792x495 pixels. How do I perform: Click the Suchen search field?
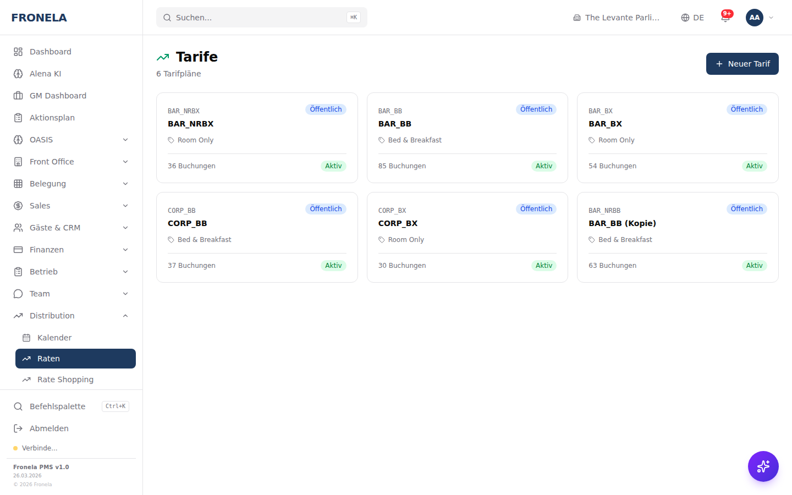261,18
